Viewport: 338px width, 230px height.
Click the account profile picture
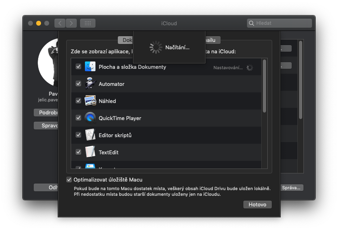[x=48, y=63]
